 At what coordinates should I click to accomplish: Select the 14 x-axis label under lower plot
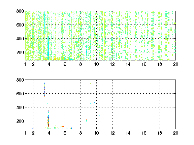tap(128, 133)
